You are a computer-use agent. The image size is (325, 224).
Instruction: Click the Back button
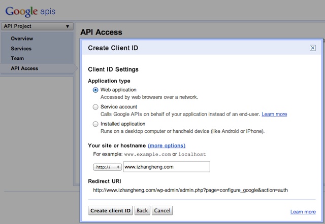[x=142, y=210]
